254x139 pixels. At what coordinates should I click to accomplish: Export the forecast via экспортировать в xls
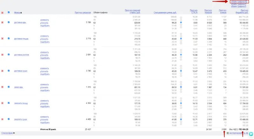239,133
